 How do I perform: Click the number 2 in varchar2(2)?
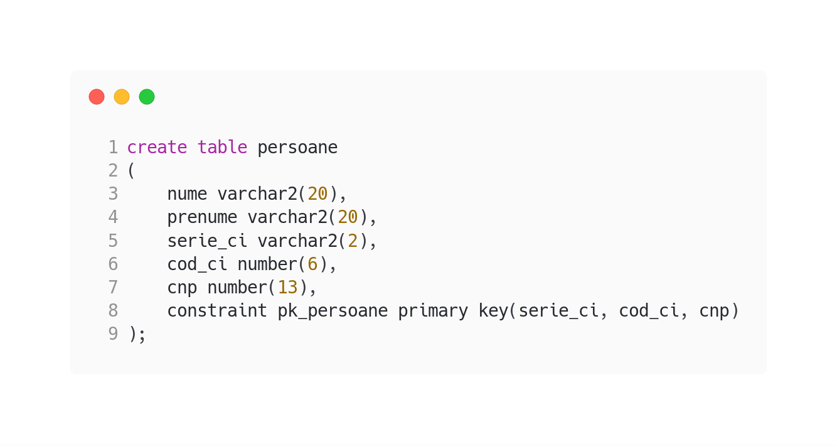[353, 241]
